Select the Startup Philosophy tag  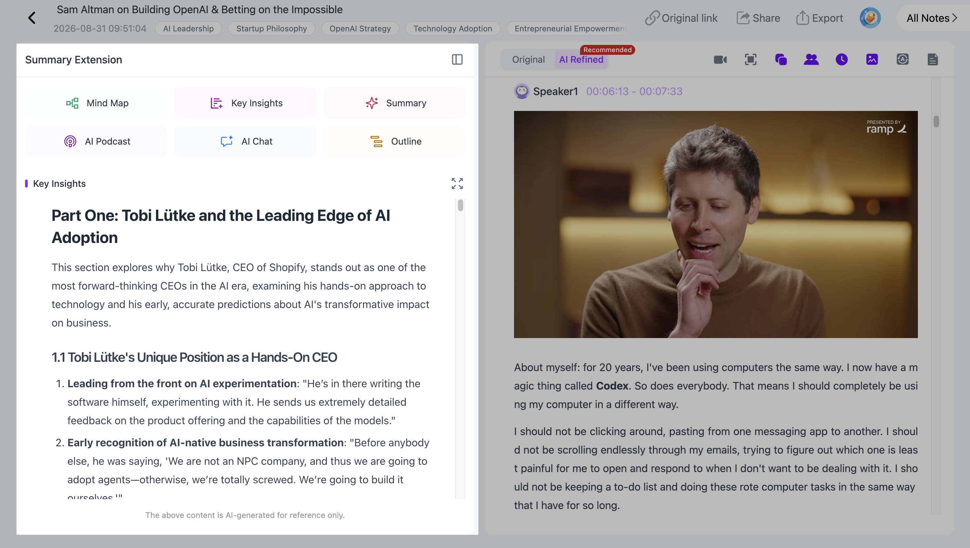(x=272, y=29)
